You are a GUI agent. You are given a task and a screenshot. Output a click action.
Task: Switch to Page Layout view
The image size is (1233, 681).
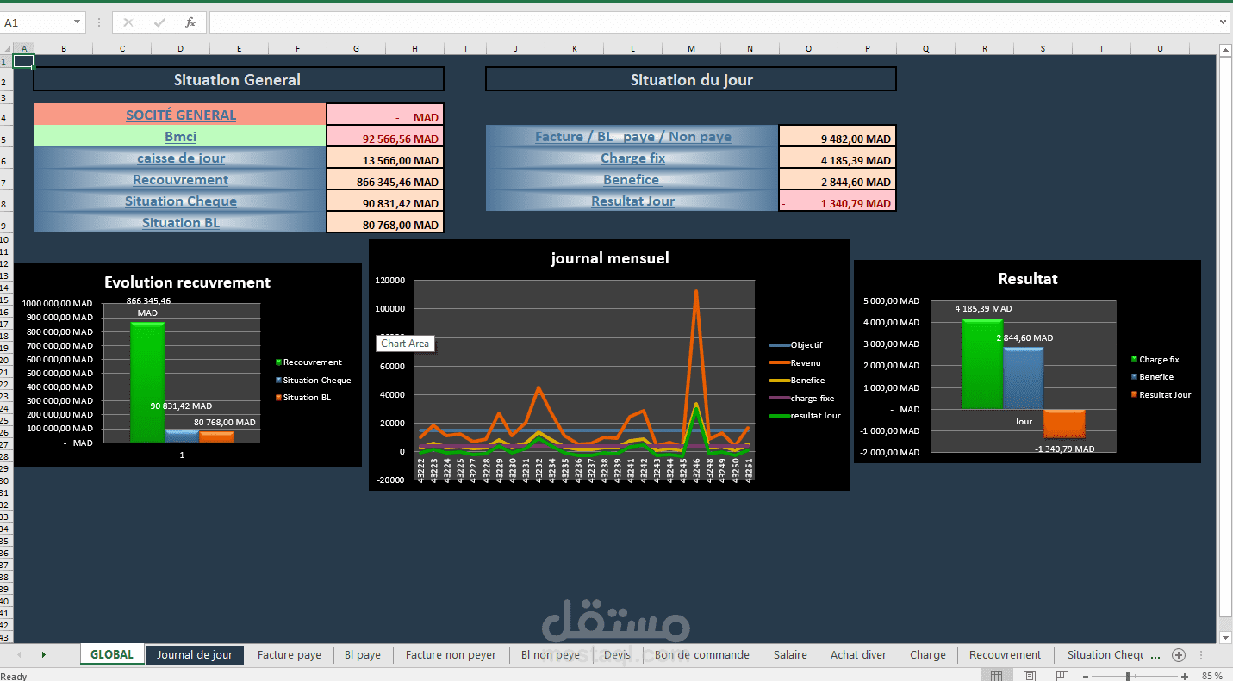point(1030,676)
